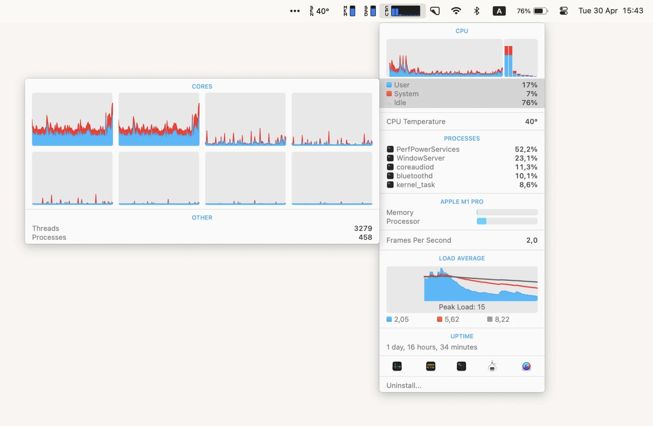
Task: Click the coreaudiod process icon
Action: click(390, 167)
